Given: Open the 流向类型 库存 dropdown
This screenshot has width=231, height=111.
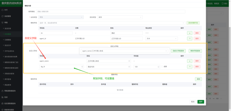Looking at the screenshot, I should click(x=120, y=17).
